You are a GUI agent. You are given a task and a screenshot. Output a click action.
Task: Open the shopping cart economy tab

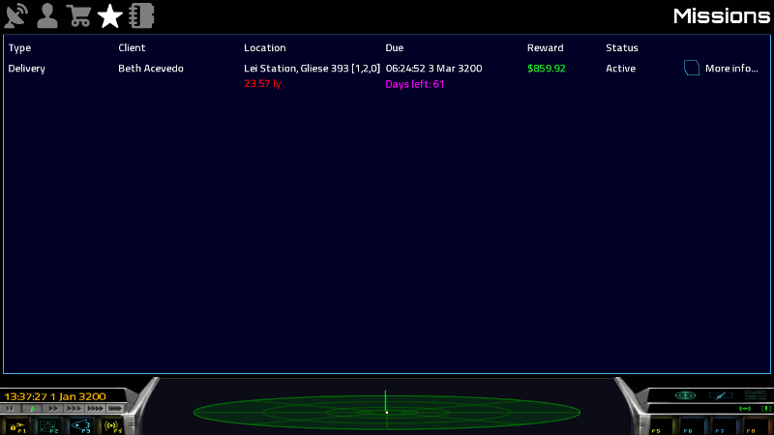pos(78,15)
